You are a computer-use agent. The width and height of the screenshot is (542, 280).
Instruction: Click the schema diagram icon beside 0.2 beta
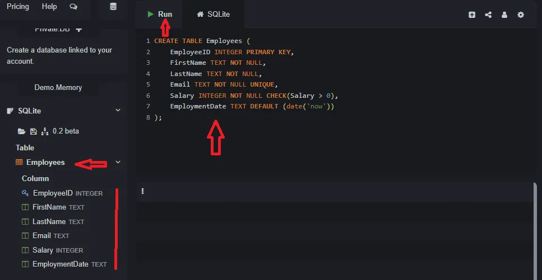click(x=45, y=131)
